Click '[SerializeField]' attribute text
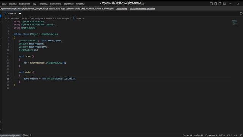The width and height of the screenshot is (243, 137). 29,41
